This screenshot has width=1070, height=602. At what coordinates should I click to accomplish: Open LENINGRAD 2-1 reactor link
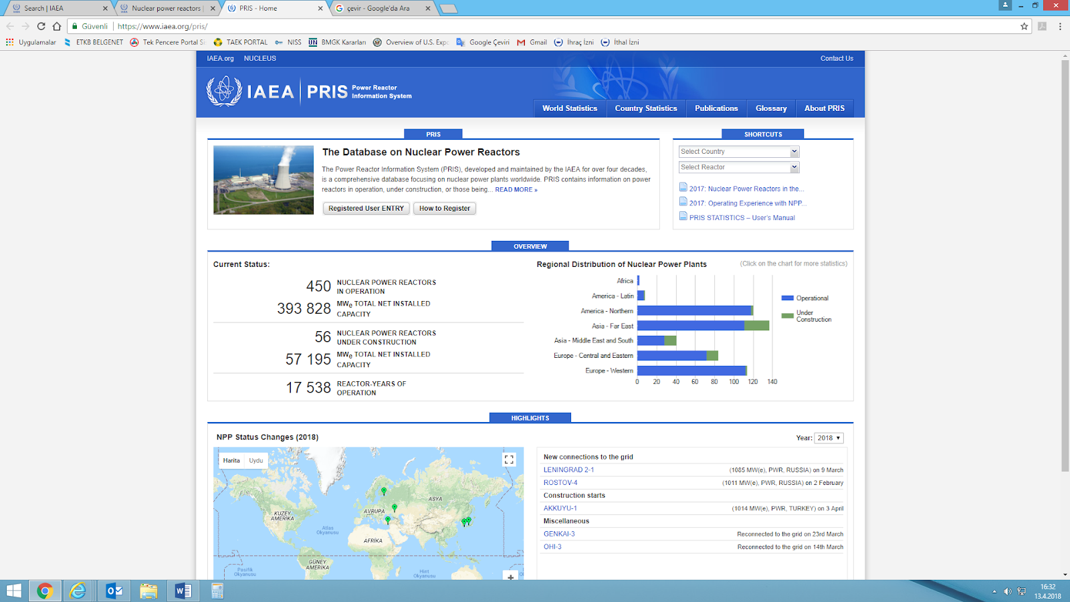coord(568,470)
